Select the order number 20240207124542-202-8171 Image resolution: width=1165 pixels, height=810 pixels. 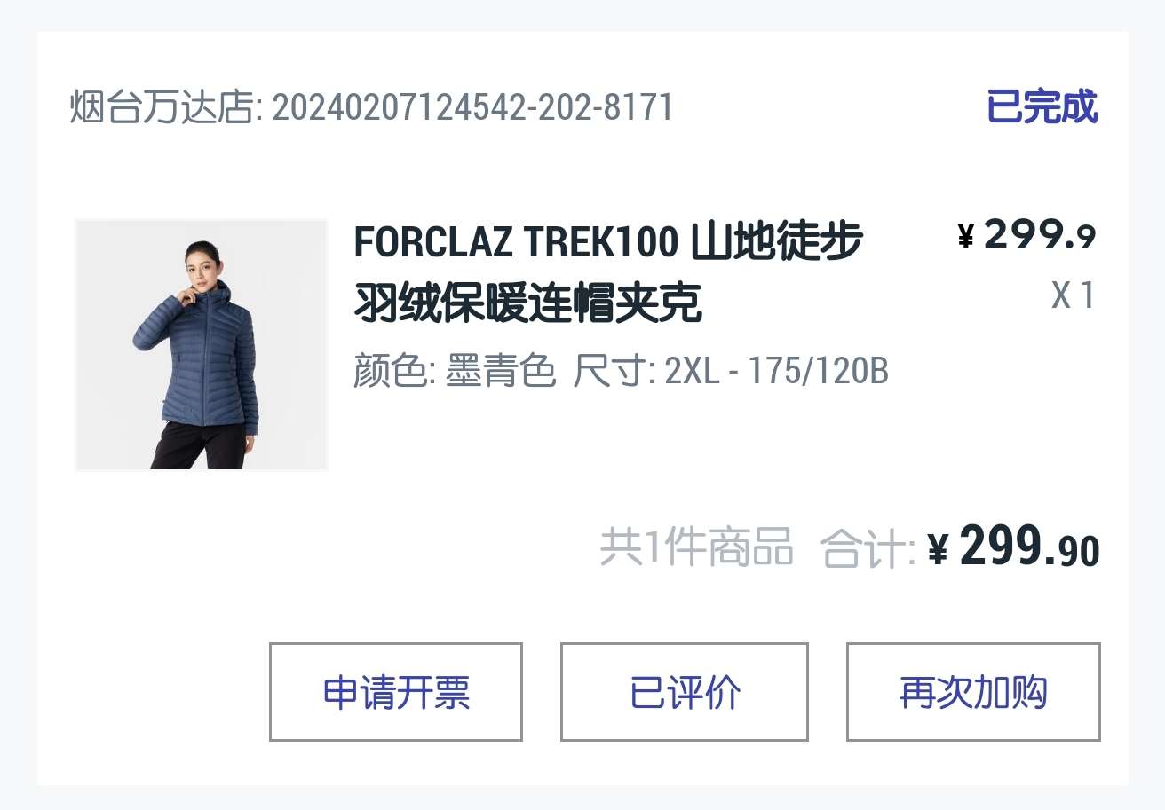pos(472,108)
